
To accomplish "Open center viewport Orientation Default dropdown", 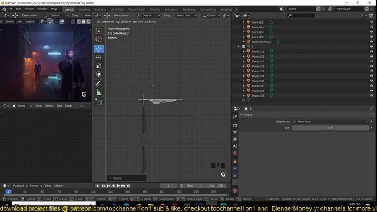I will (x=148, y=15).
